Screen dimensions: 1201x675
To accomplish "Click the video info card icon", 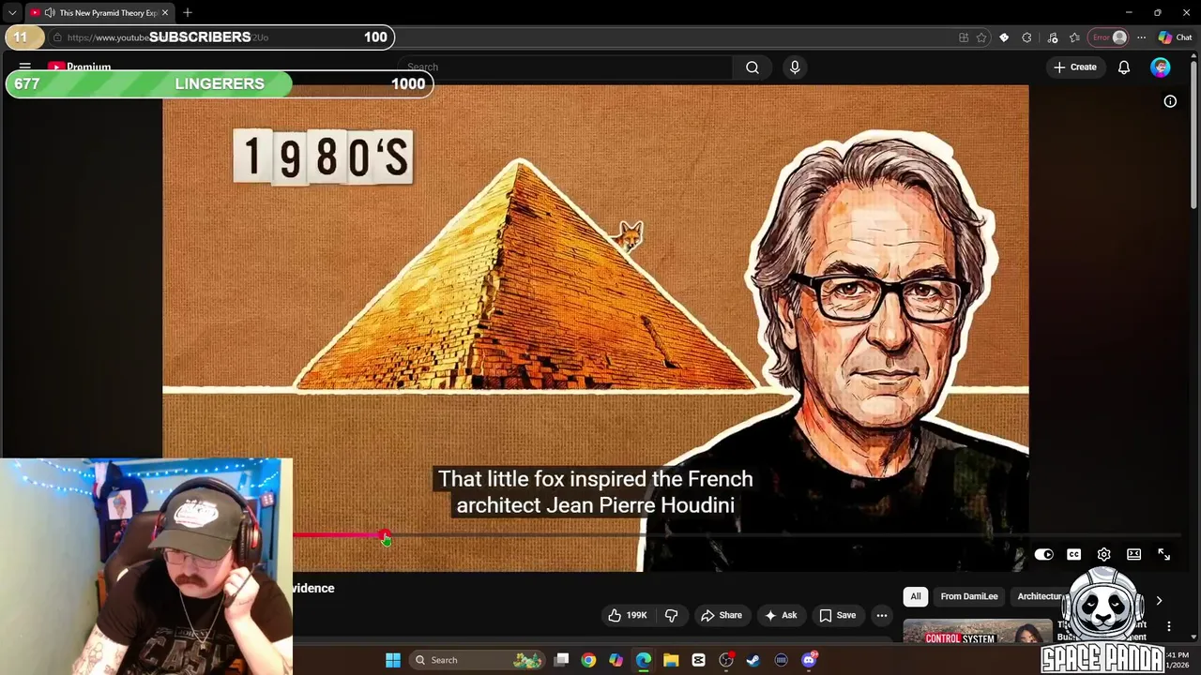I will 1170,101.
